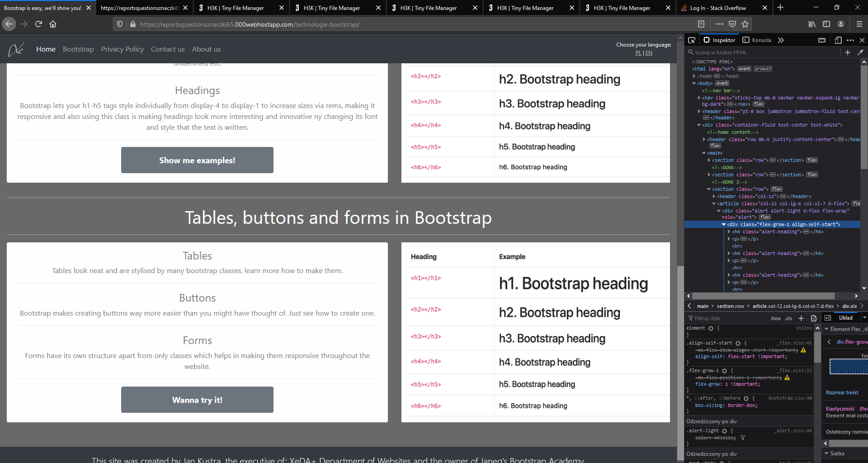Click selector highlighter icon next to .align-self-start
868x463 pixels.
pos(738,343)
